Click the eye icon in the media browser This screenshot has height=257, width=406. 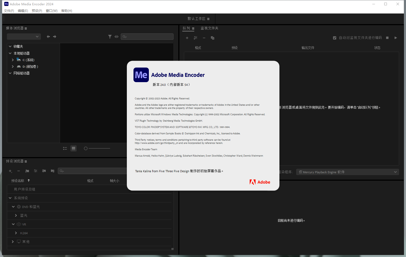click(116, 37)
